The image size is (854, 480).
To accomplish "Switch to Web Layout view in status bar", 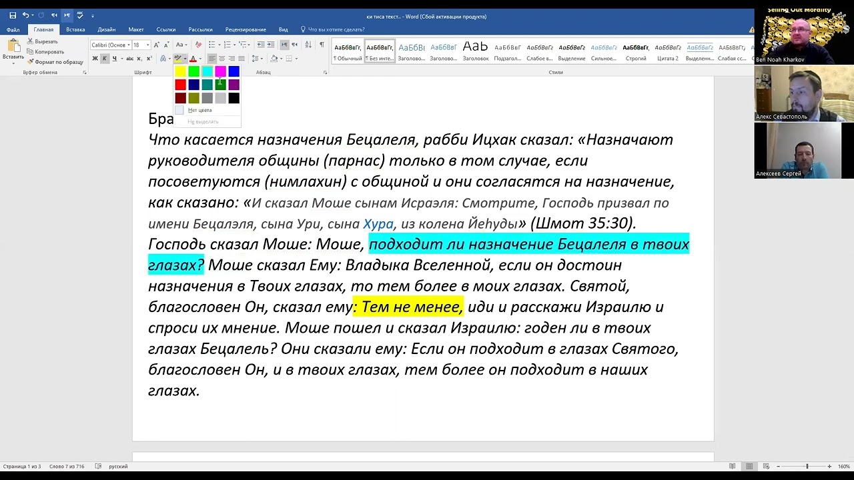I will (765, 466).
